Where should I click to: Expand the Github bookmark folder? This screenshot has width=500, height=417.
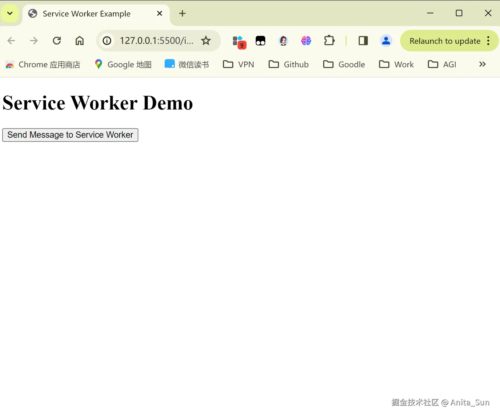[x=289, y=64]
